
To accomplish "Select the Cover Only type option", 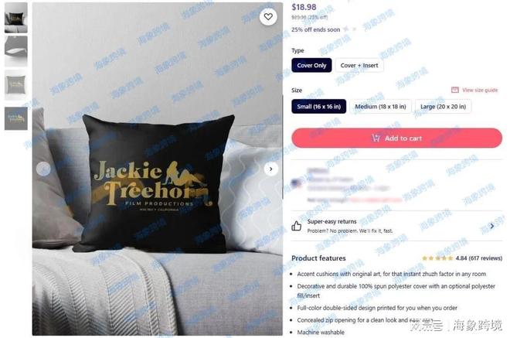I will pos(311,65).
